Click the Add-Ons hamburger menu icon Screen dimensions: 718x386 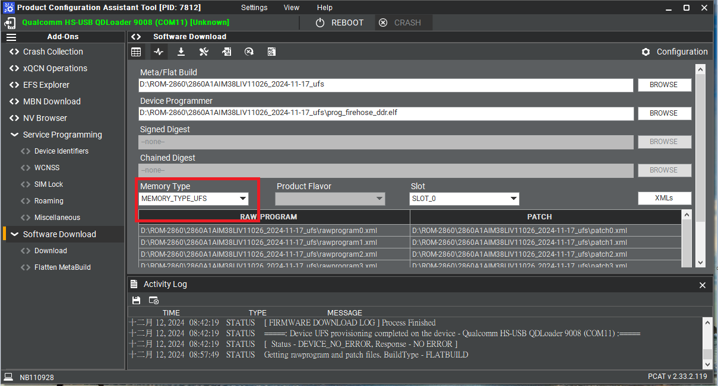[11, 37]
